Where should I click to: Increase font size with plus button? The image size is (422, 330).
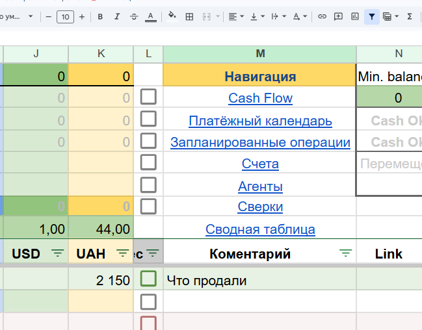pyautogui.click(x=82, y=17)
